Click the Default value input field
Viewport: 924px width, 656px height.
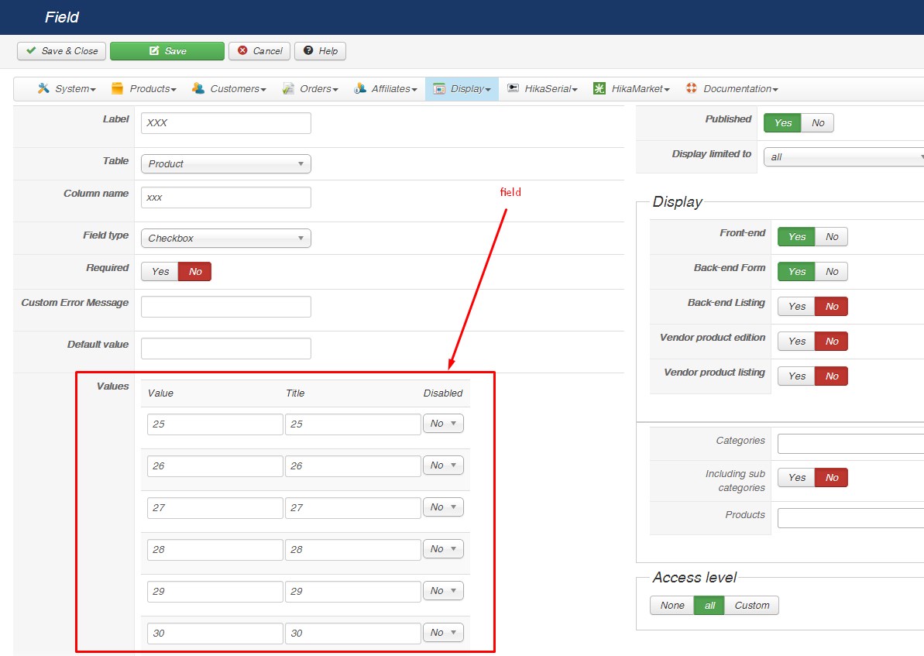pos(225,349)
